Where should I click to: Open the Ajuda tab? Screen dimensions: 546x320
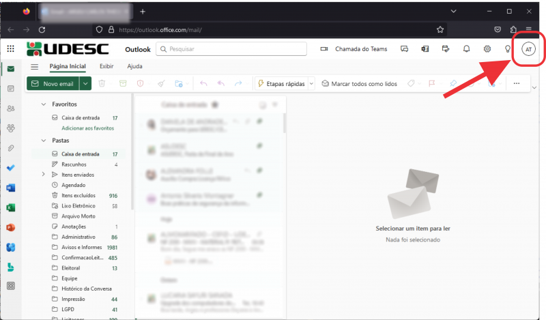pos(135,67)
